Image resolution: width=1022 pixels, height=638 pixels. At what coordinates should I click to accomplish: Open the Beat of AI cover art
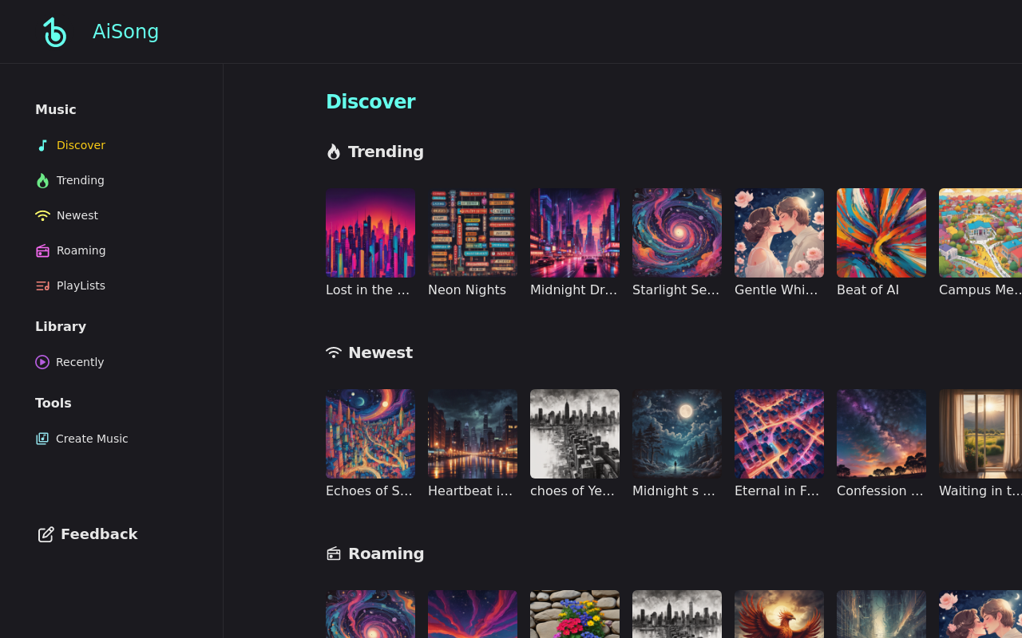881,233
